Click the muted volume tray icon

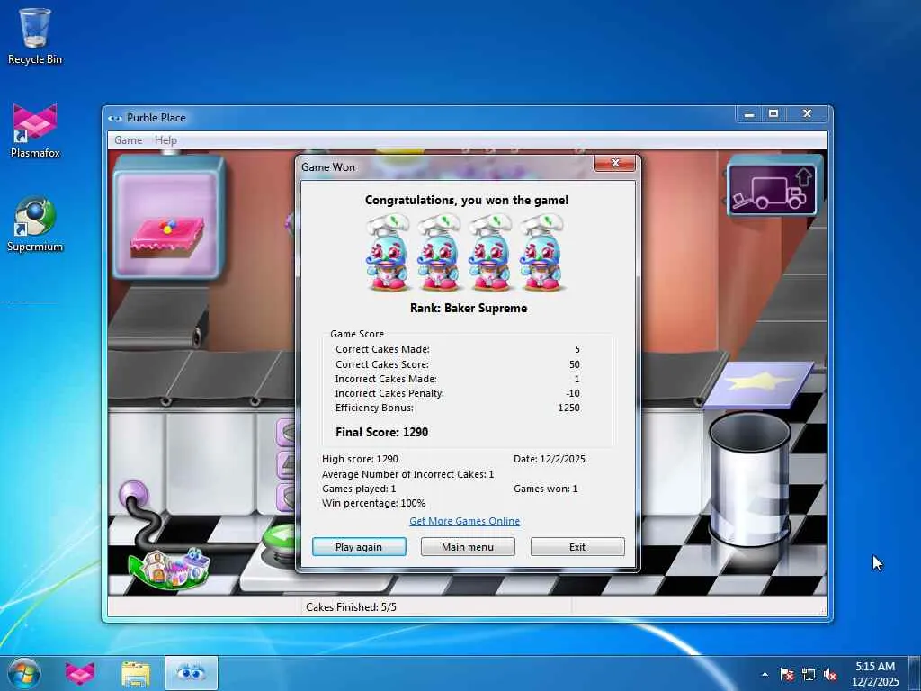point(830,674)
